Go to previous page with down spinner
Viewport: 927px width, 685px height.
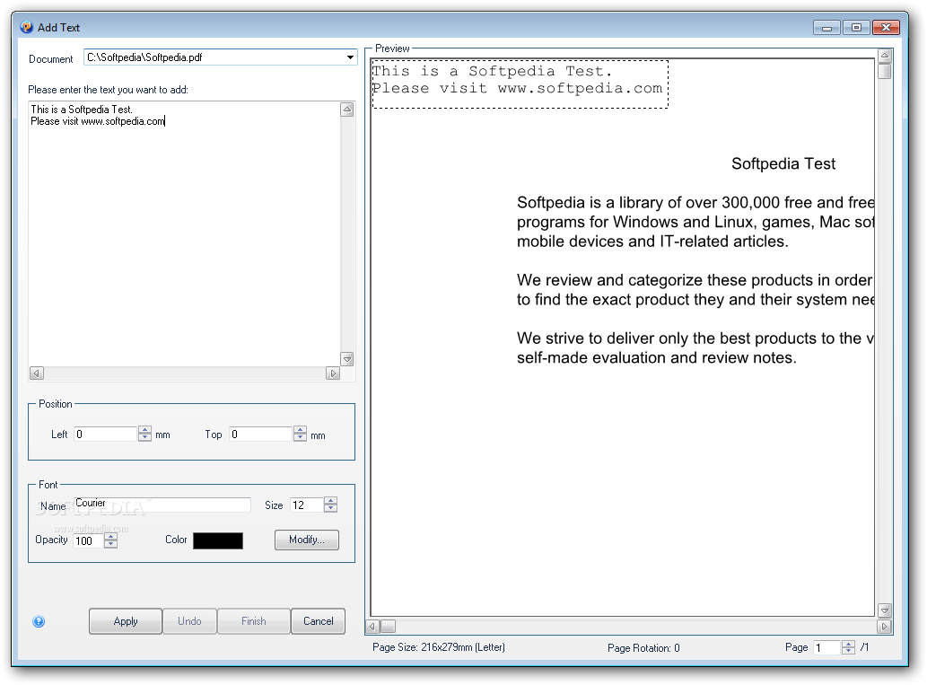848,651
